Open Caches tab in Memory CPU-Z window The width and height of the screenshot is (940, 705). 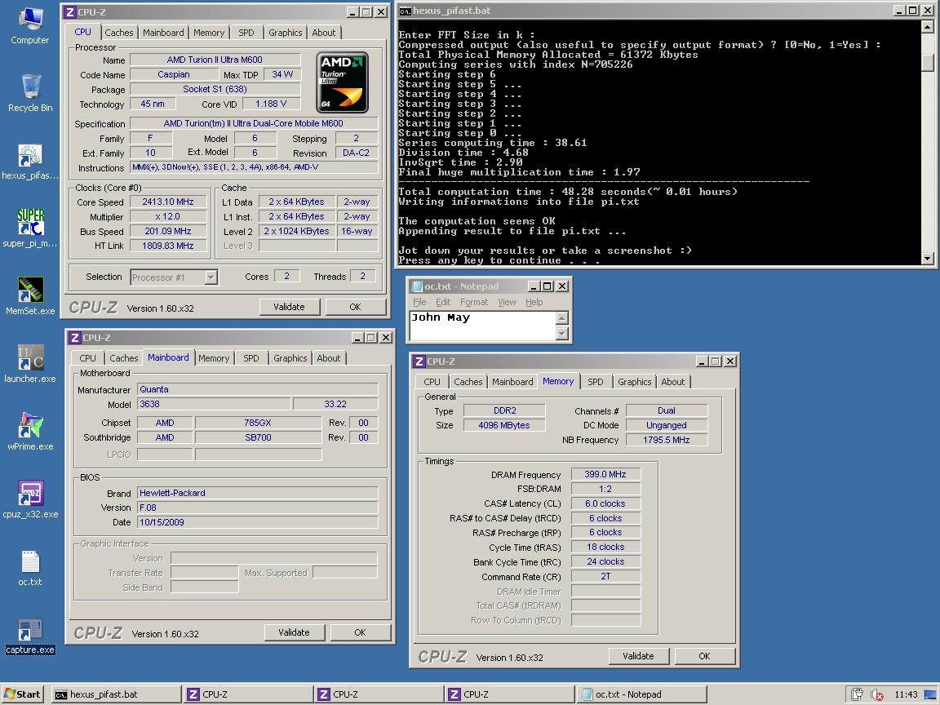[x=468, y=382]
